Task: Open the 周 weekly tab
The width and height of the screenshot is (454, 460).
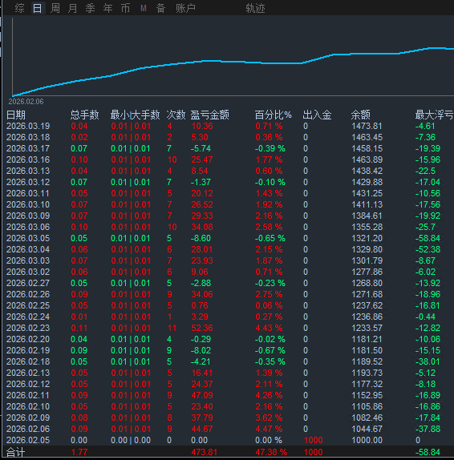Action: tap(55, 8)
